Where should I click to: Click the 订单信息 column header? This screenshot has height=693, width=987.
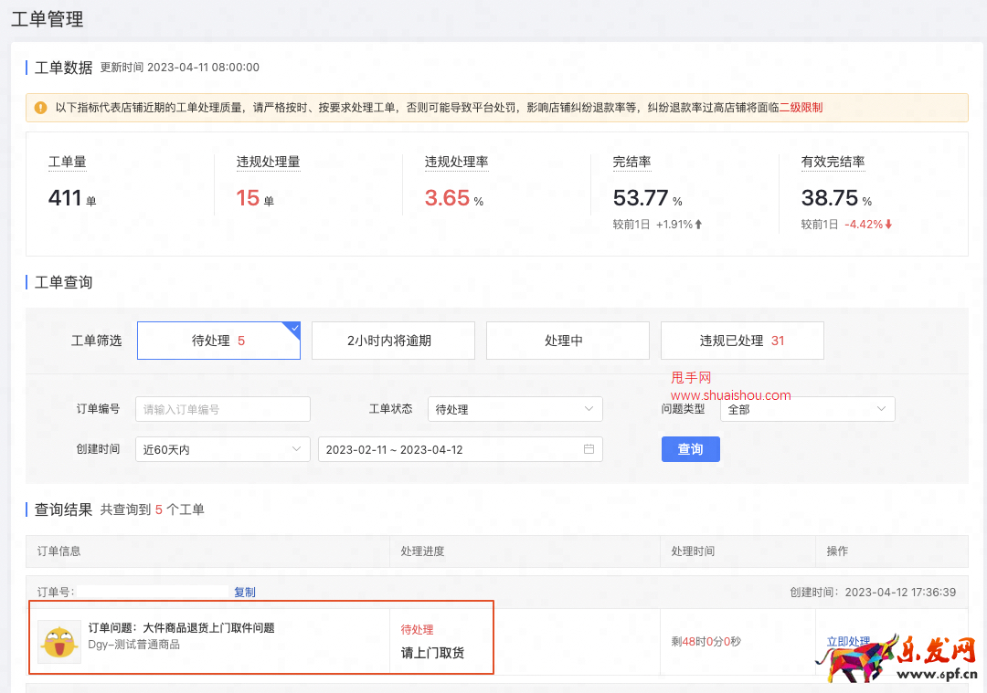(58, 551)
